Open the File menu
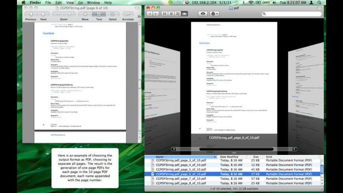Image resolution: width=343 pixels, height=193 pixels. click(x=48, y=3)
